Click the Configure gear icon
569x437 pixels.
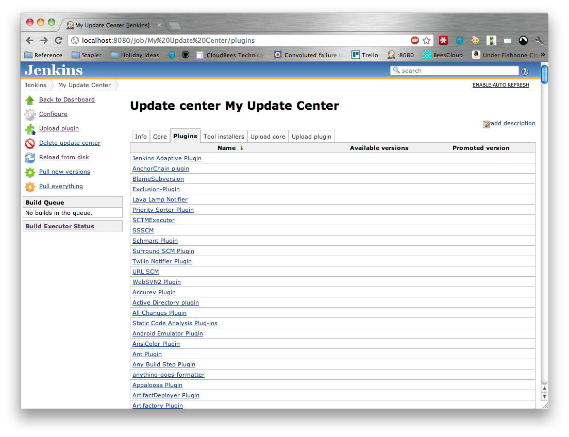30,114
